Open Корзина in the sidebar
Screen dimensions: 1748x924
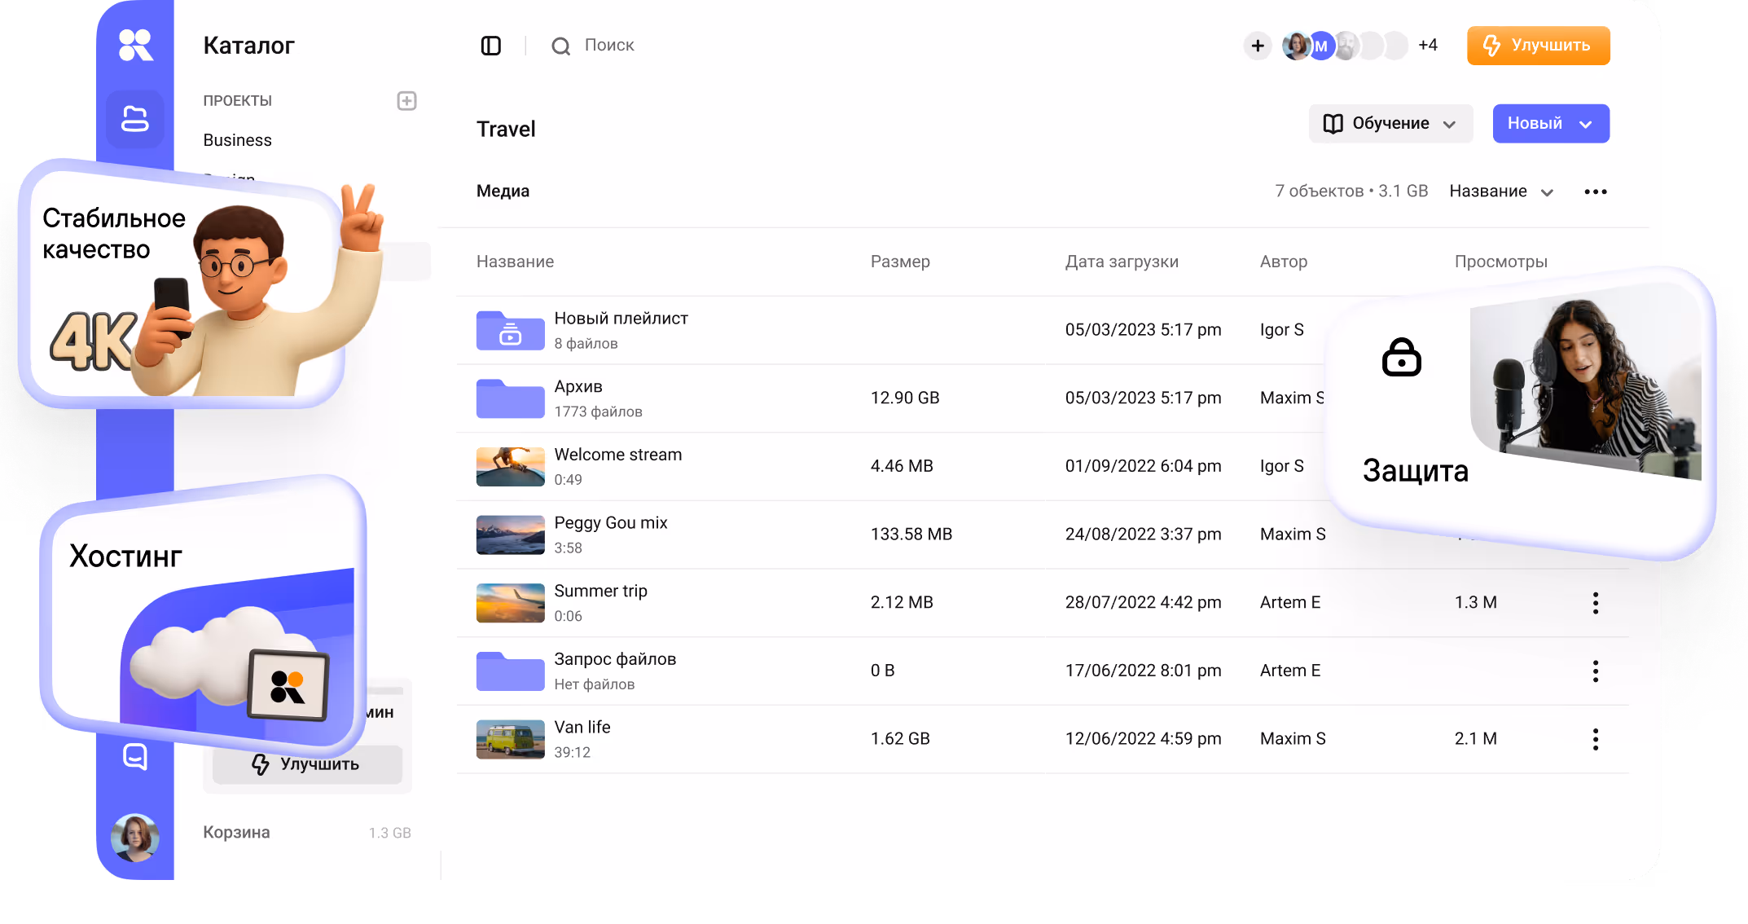[236, 832]
